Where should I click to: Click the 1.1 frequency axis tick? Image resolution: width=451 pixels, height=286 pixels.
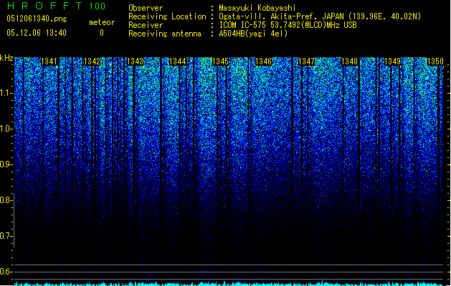tap(6, 93)
